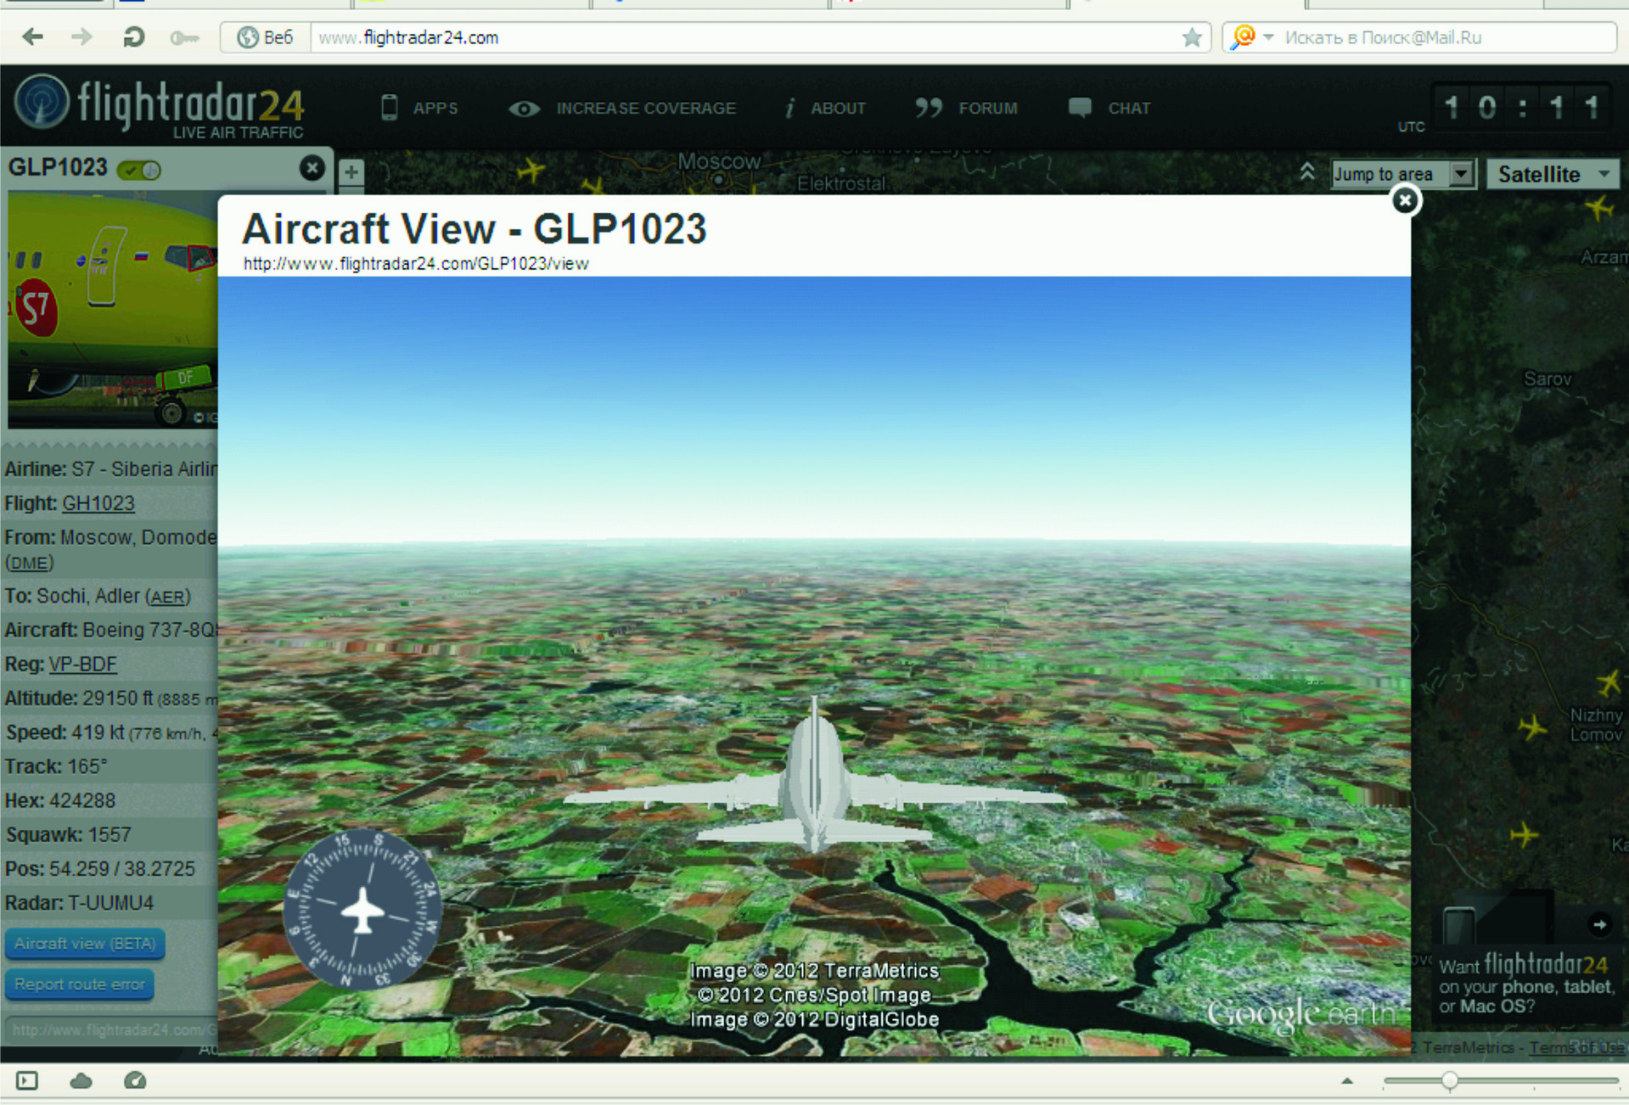Reload the flightradar24 page
Screen dimensions: 1629x1105
pos(133,37)
